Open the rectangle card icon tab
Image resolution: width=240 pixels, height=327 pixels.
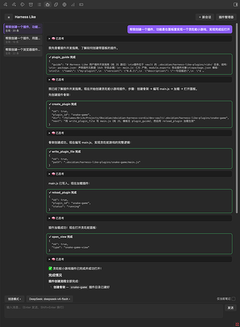pyautogui.click(x=81, y=5)
